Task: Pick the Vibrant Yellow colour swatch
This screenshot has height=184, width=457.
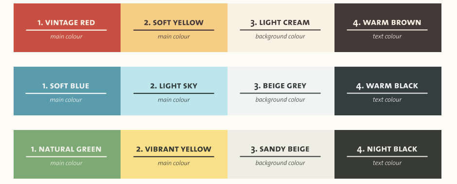Action: 174,154
